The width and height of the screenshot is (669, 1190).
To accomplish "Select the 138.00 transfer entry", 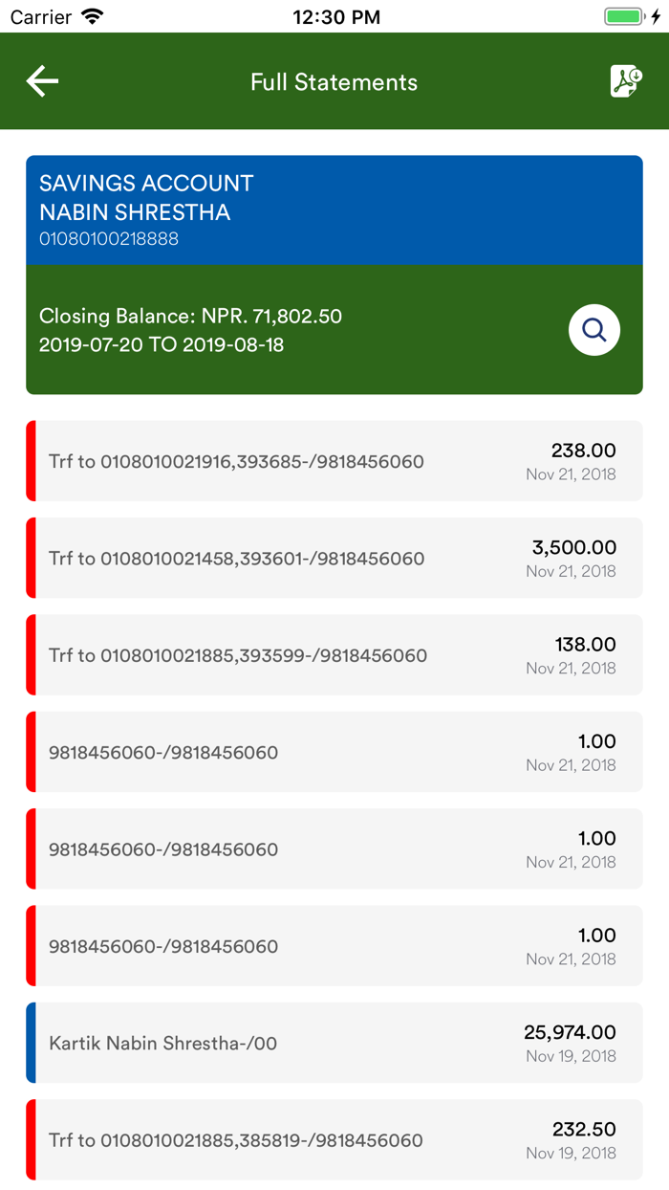I will [334, 655].
